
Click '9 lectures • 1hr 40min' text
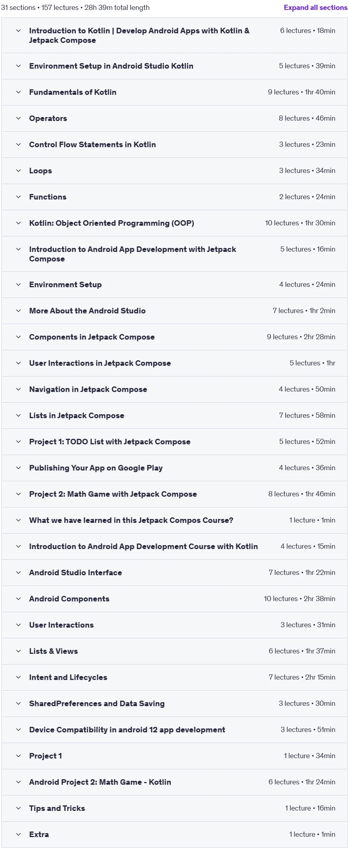click(301, 92)
